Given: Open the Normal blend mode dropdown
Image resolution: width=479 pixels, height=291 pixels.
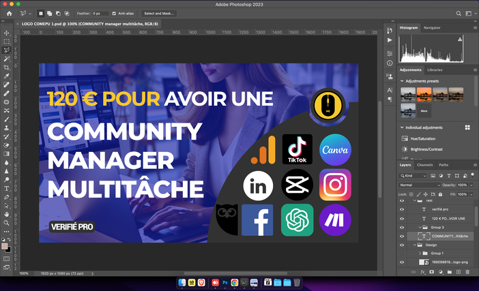Looking at the screenshot, I should (x=420, y=185).
